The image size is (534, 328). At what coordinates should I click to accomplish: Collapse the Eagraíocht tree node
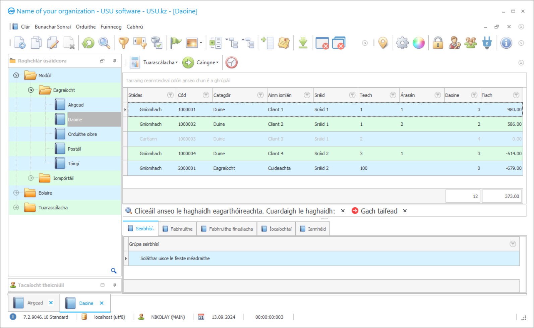[31, 90]
